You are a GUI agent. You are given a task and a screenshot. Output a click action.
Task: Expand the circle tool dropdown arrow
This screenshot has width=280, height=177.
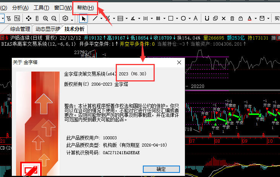[189, 19]
